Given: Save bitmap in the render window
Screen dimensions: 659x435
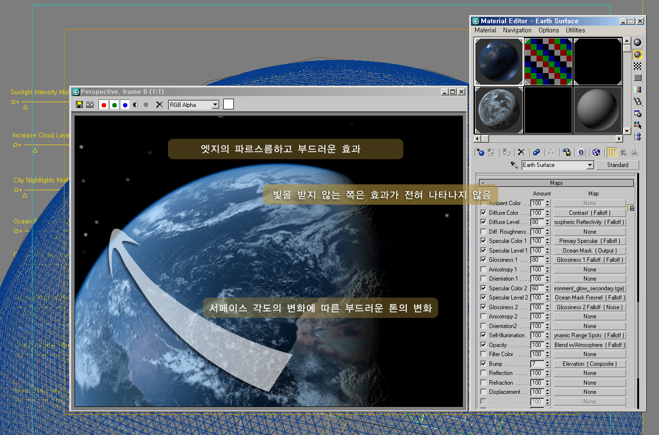Looking at the screenshot, I should click(79, 105).
